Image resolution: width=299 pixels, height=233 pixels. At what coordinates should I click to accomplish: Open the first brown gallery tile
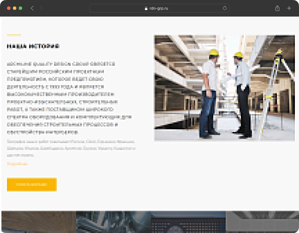coord(39,222)
